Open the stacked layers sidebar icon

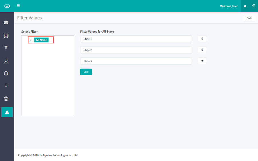click(6, 73)
